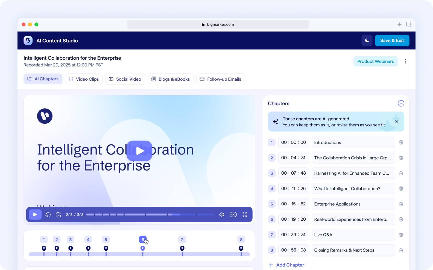Collapse the Chapters panel
Viewport: 433px width, 270px height.
[401, 104]
